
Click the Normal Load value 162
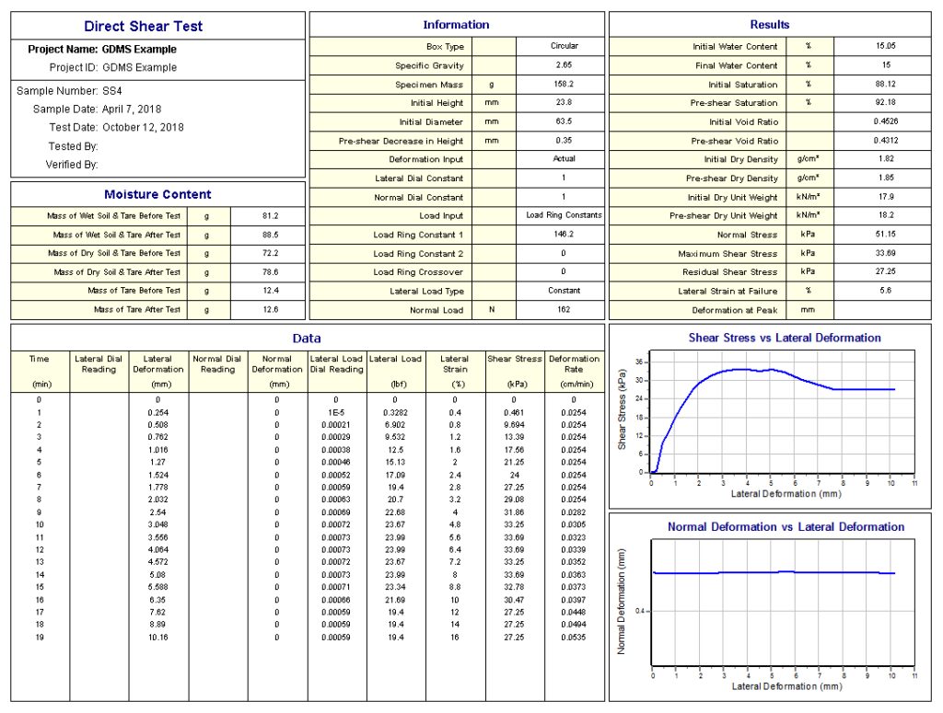(565, 310)
